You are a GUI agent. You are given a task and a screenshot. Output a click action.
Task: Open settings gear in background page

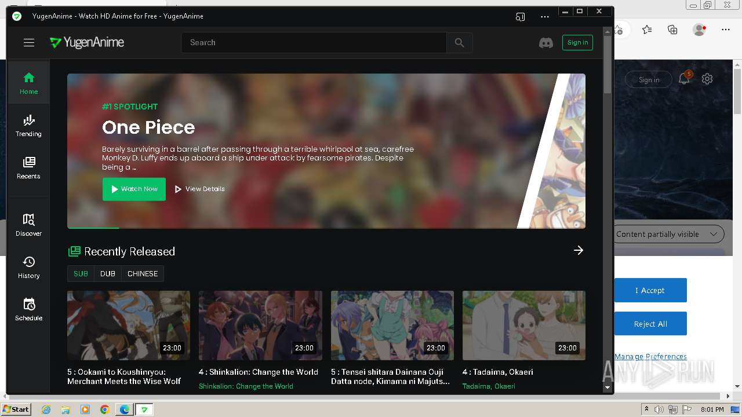point(707,79)
